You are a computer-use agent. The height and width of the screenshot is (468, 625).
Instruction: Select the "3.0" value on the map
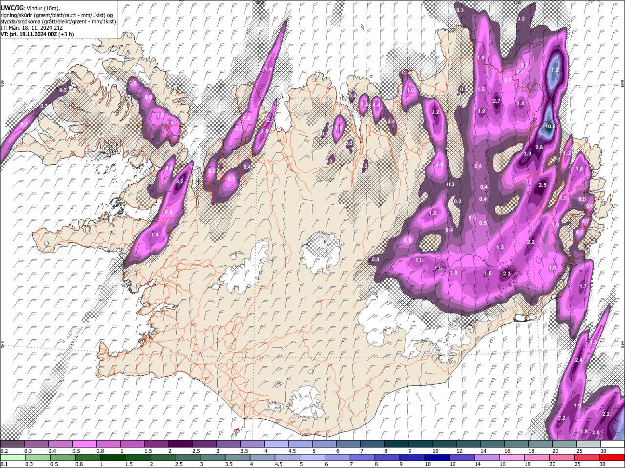pyautogui.click(x=527, y=154)
